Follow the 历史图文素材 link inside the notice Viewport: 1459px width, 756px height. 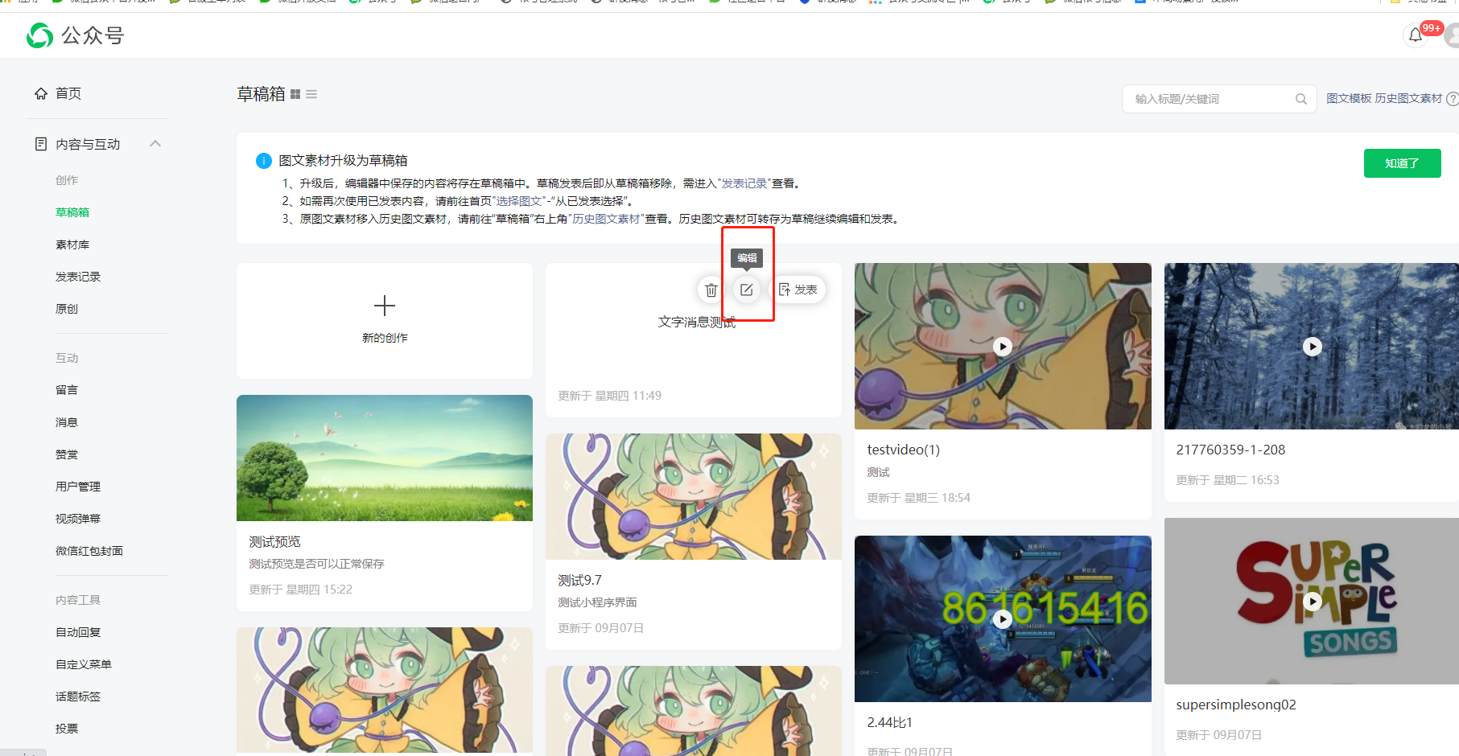[606, 219]
